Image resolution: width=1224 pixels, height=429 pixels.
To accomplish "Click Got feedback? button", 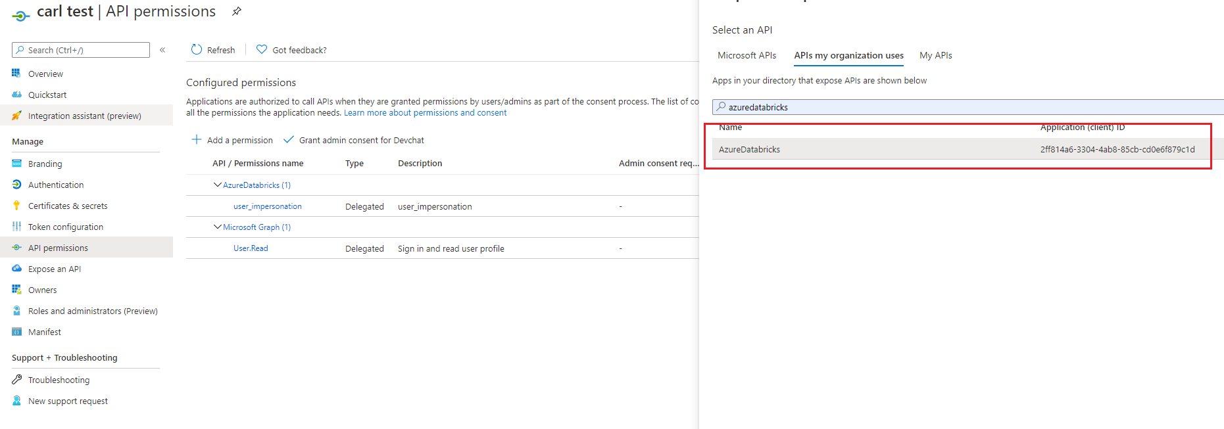I will tap(291, 50).
